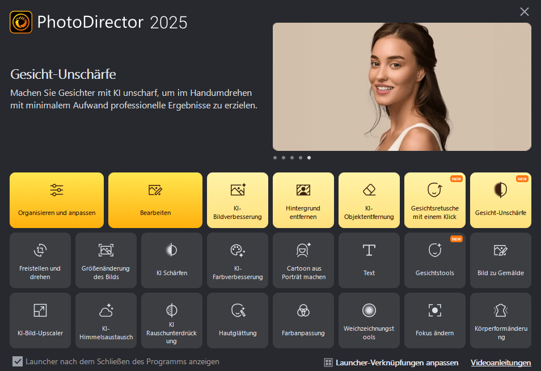Select Gesichtsretusche mit einem Klick

[x=434, y=200]
